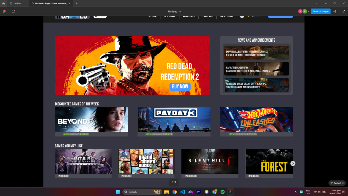Open a new tab with plus button
Viewport: 348px width, 196px height.
point(76,3)
